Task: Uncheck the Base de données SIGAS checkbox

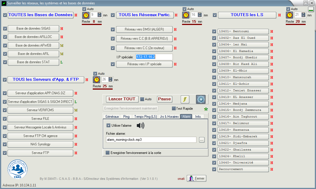Action: (5, 29)
